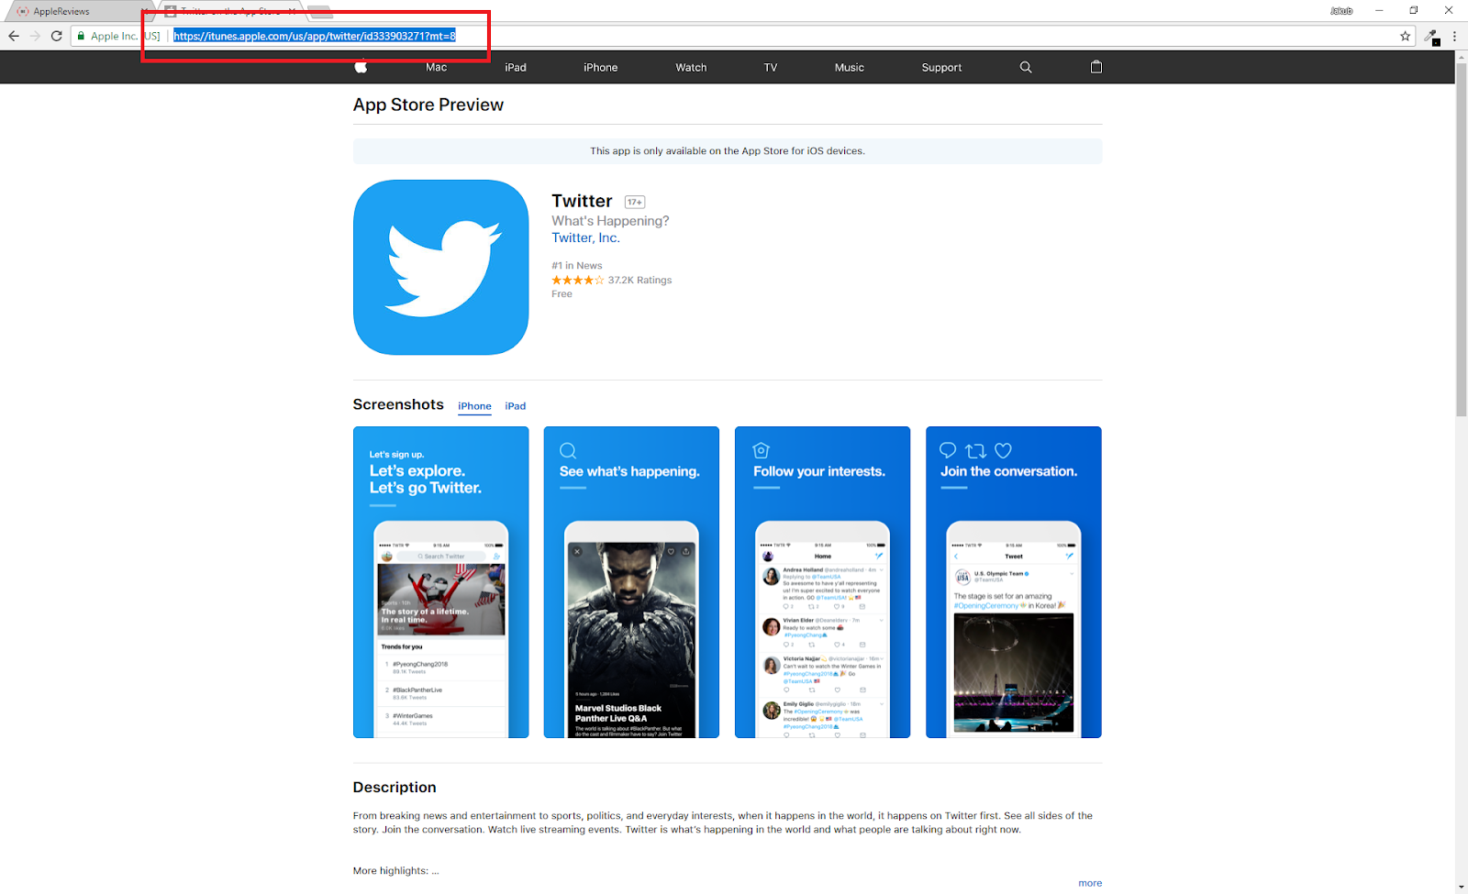Close the Twitter App Store tab
The height and width of the screenshot is (894, 1468).
(292, 11)
